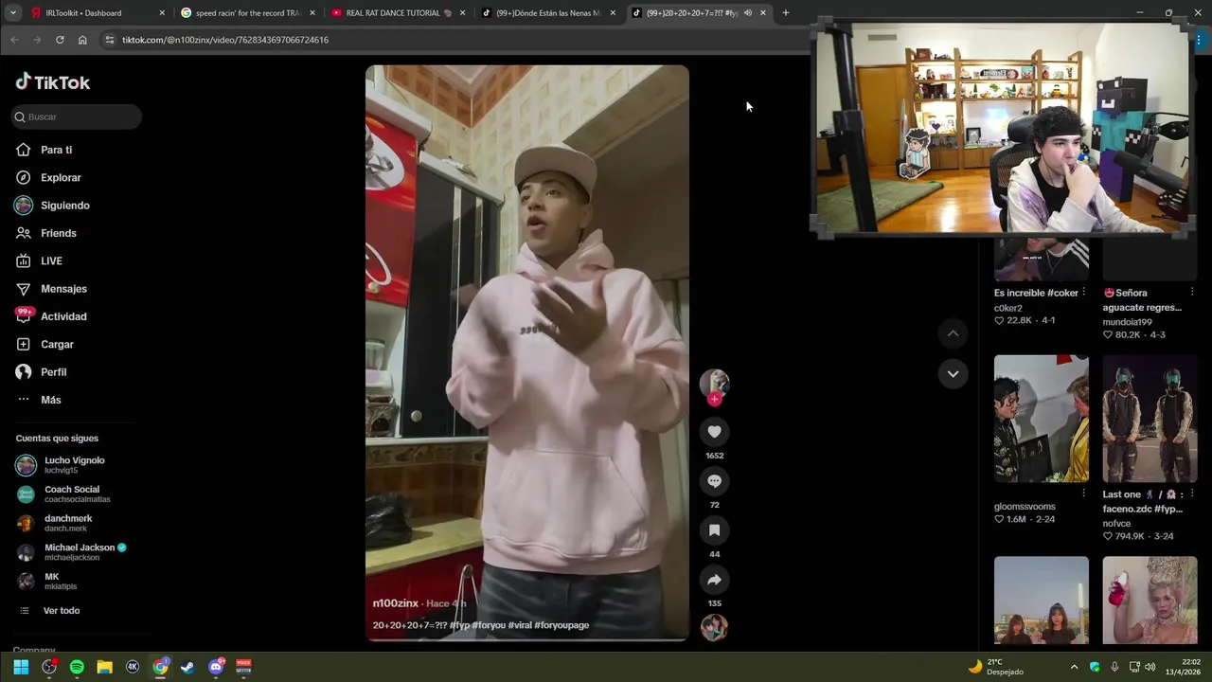Pause the playing n100zinx video
The height and width of the screenshot is (682, 1212).
tap(527, 352)
